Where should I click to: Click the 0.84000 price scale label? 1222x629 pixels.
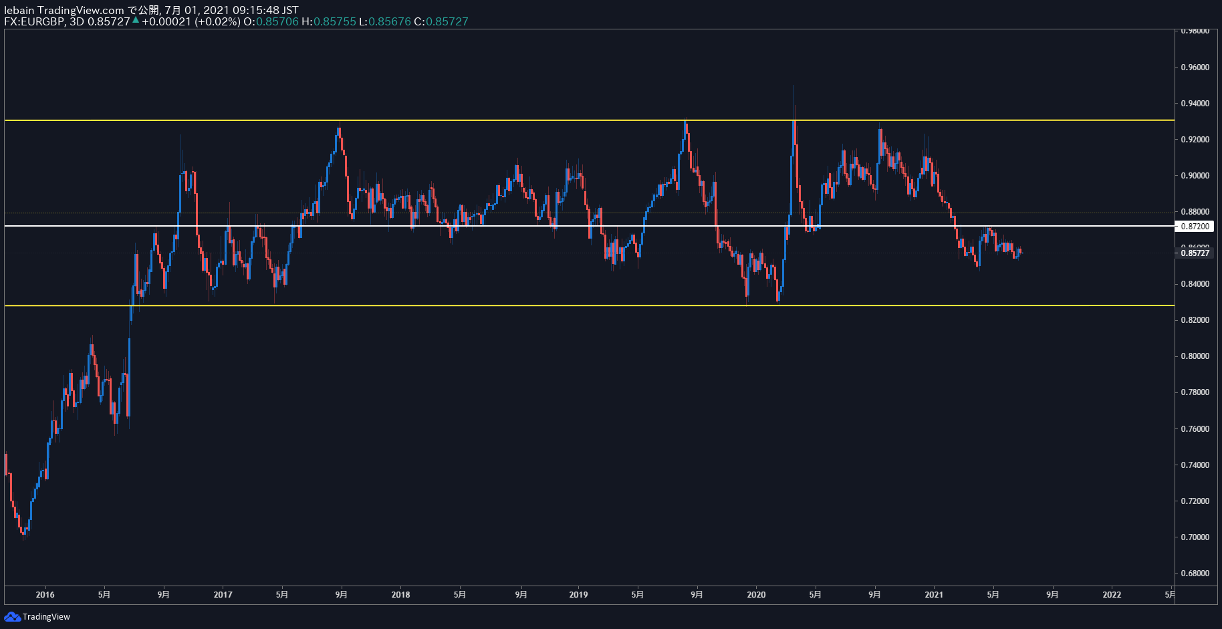(1195, 284)
